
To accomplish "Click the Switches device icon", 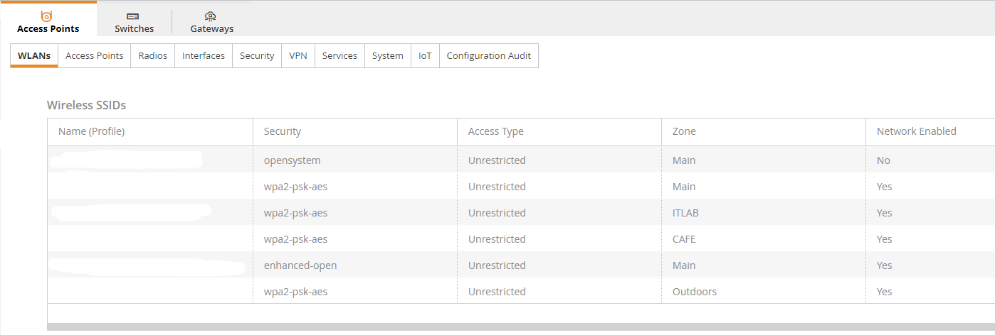I will 133,16.
